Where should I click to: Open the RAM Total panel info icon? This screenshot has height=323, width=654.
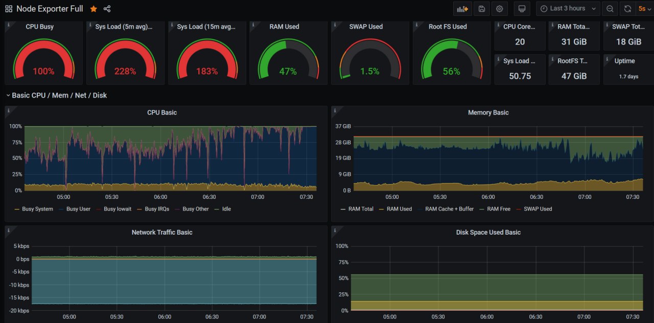pyautogui.click(x=552, y=24)
